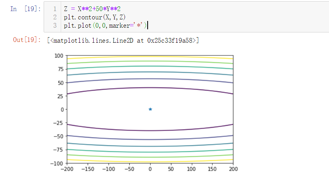Click code line 'Z = X**2+50*Y**2'
The height and width of the screenshot is (180, 329).
pyautogui.click(x=92, y=9)
